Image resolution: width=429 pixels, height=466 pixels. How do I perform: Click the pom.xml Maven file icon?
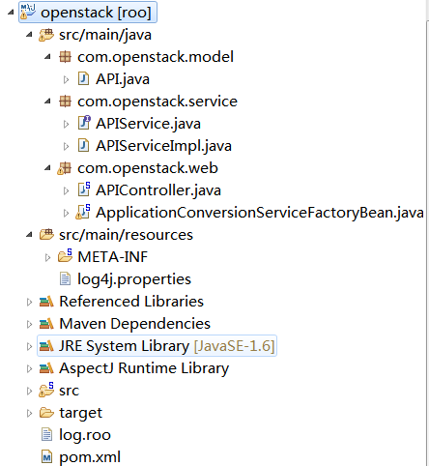(x=47, y=457)
